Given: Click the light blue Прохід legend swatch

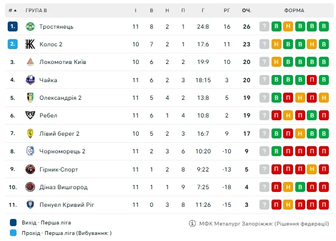Looking at the screenshot, I should click(x=13, y=233).
